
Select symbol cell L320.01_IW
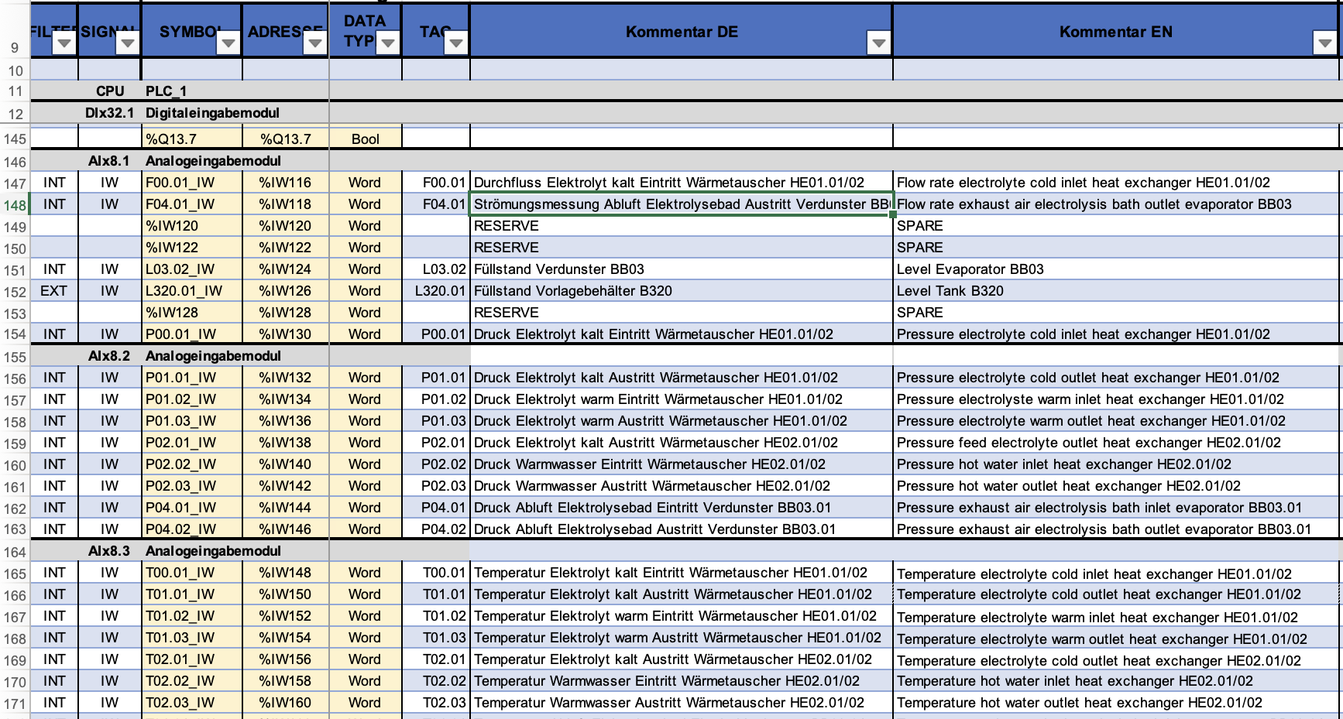click(x=192, y=291)
